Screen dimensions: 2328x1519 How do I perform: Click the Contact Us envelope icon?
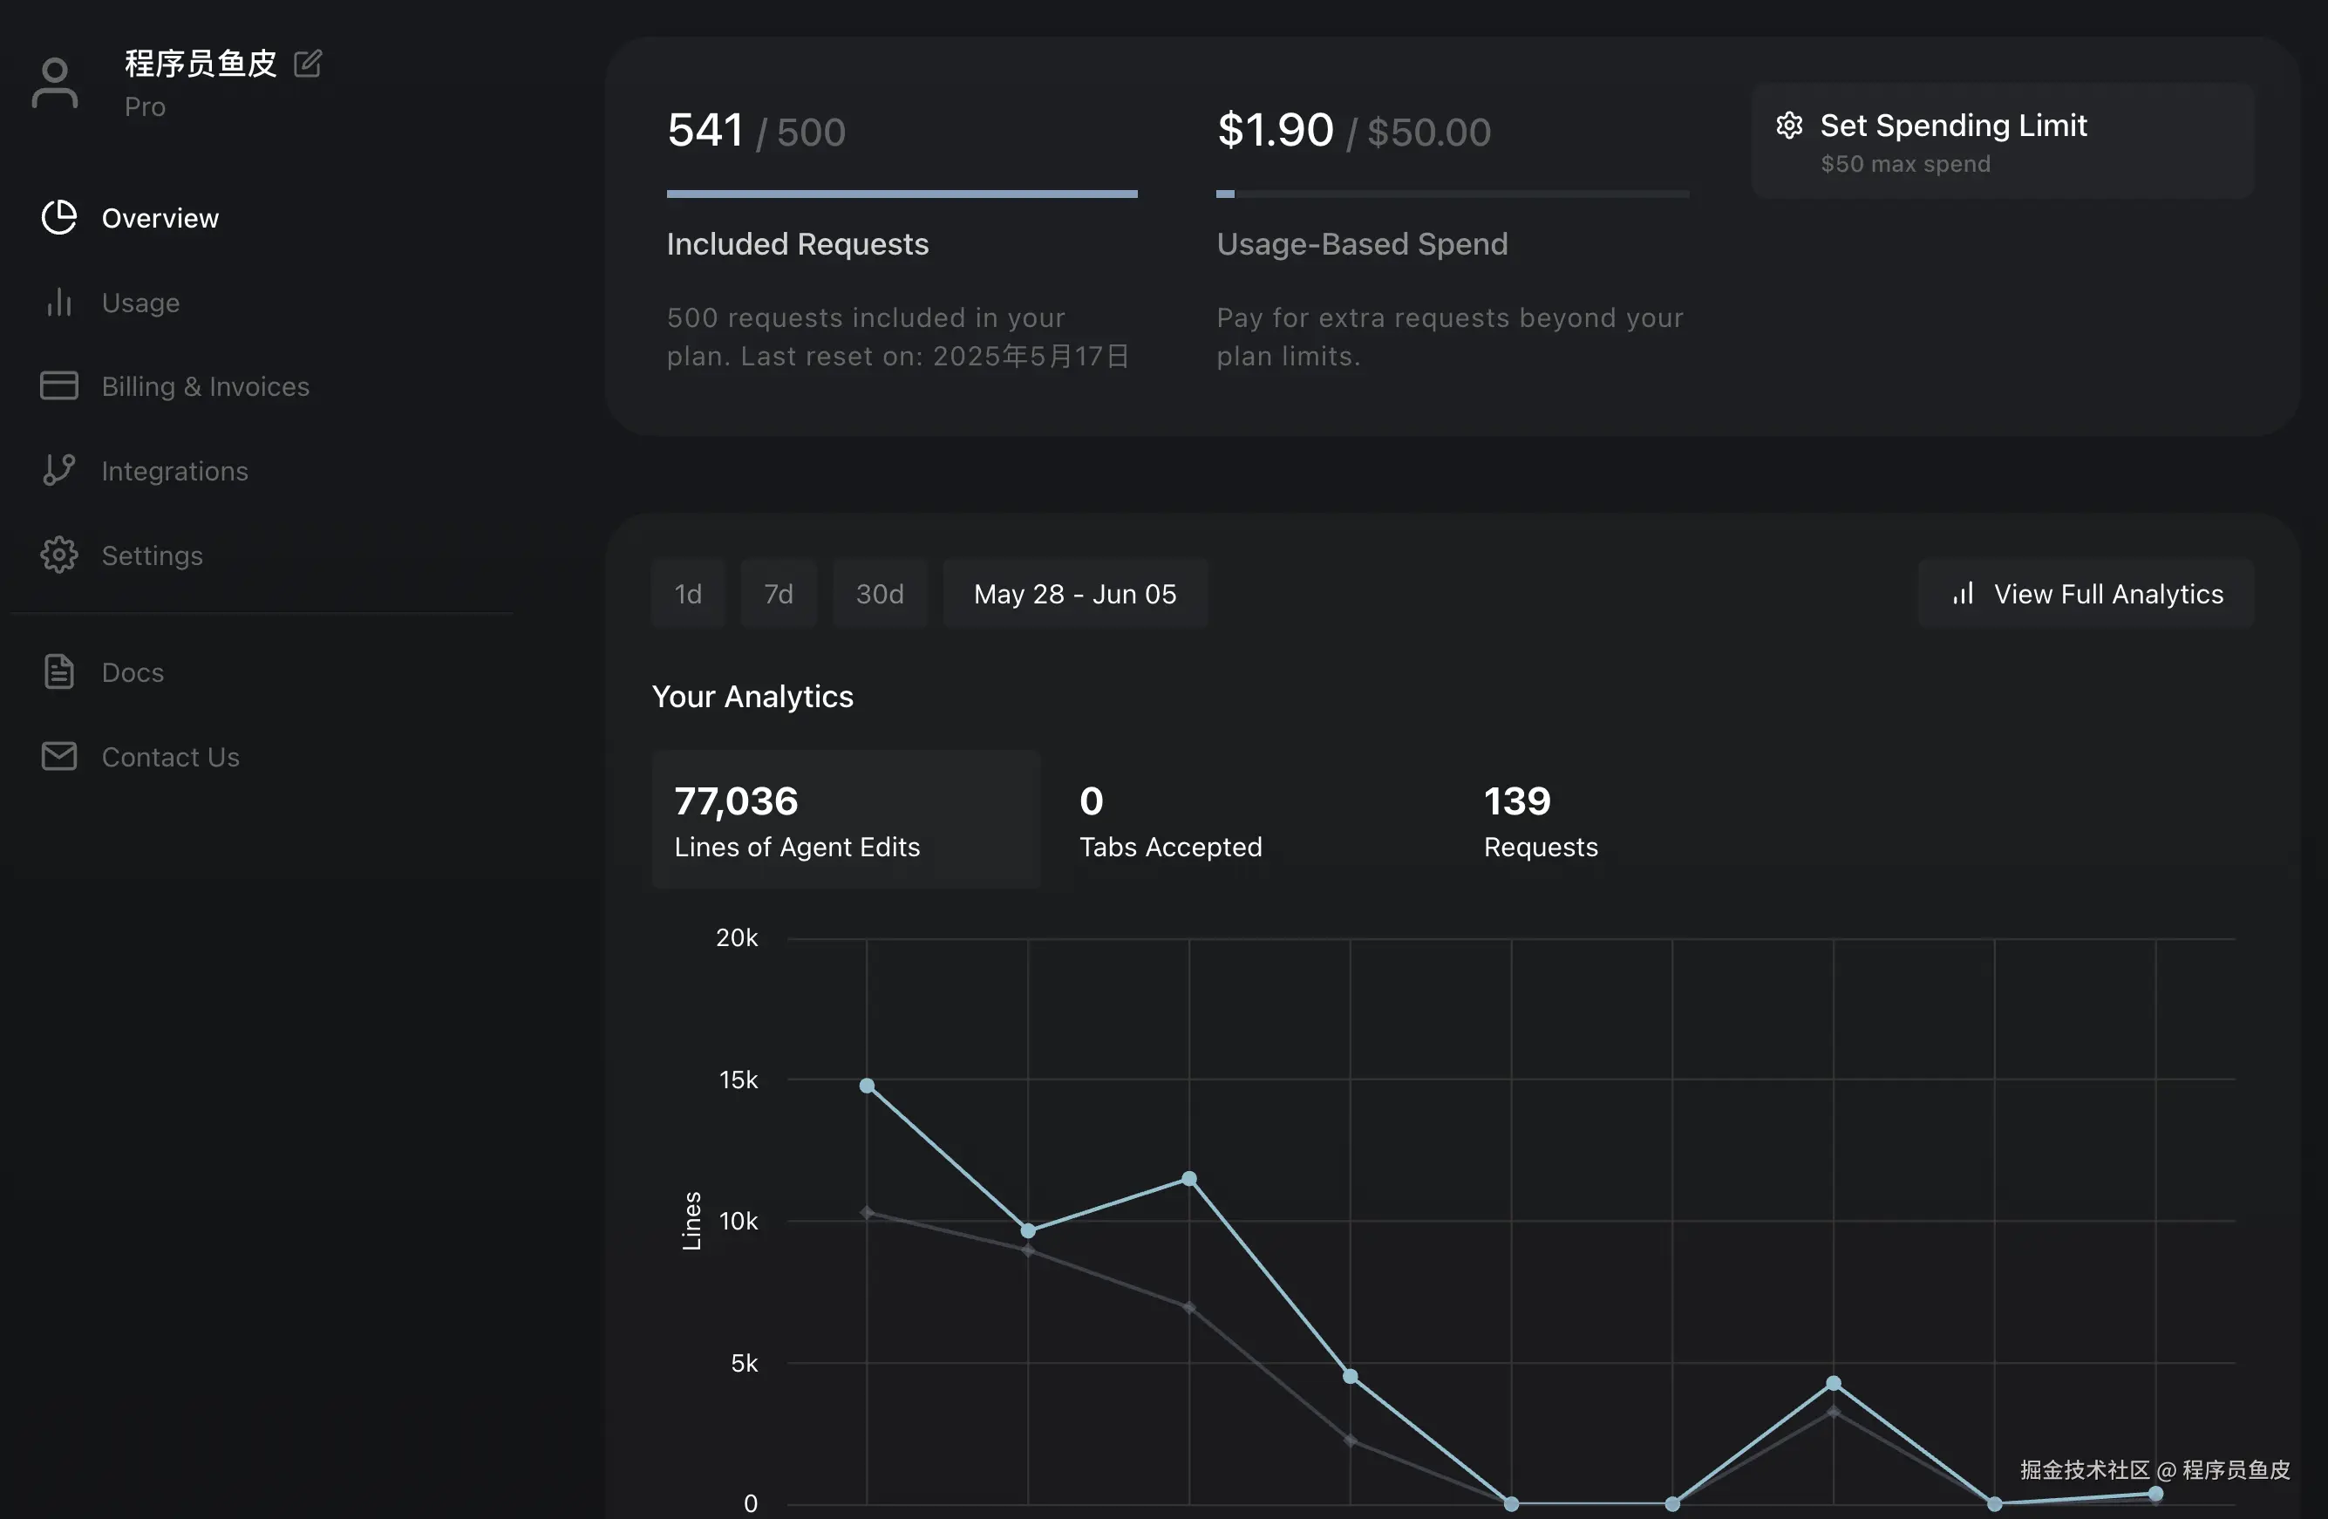click(x=58, y=756)
